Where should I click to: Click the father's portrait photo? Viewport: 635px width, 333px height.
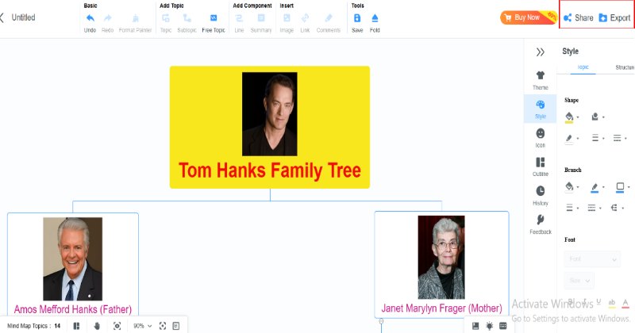73,259
